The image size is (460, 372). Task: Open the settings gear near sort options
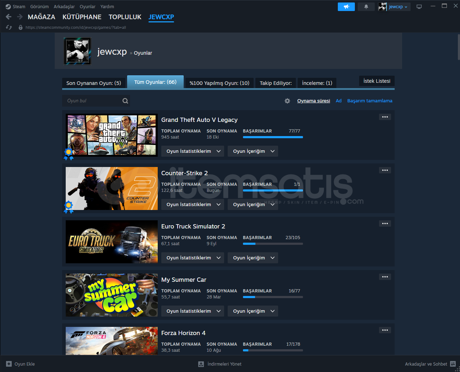coord(287,101)
